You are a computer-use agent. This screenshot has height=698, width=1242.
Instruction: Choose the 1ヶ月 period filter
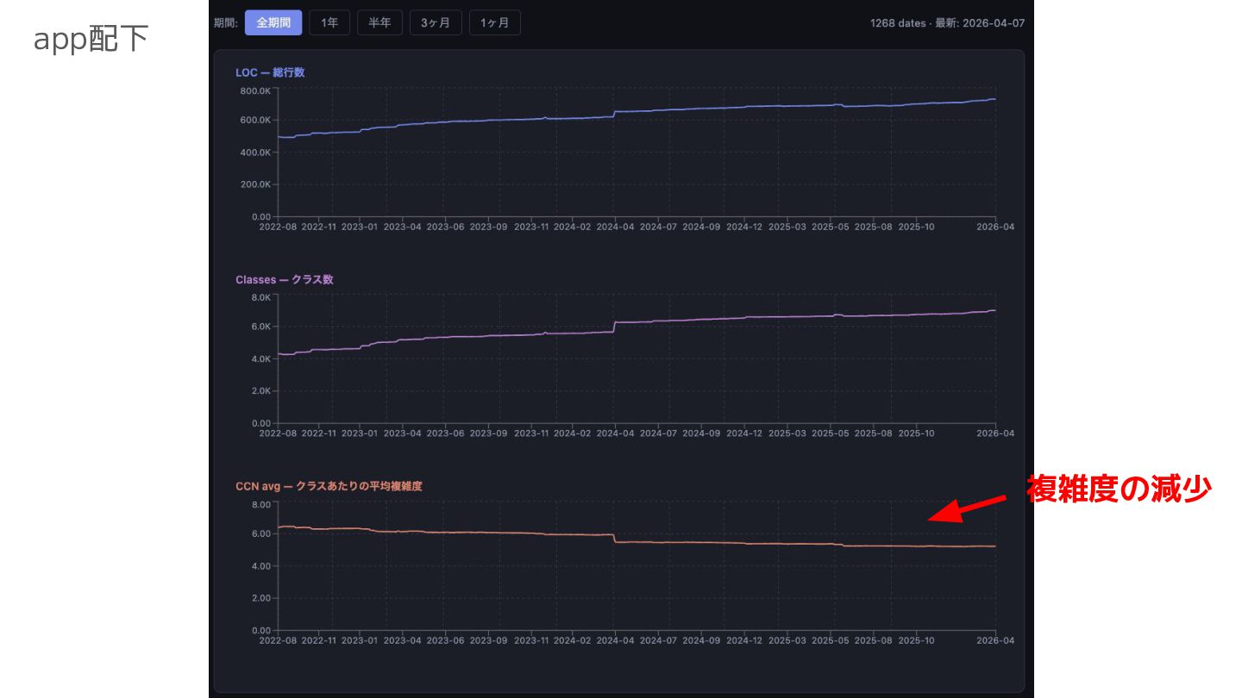coord(495,23)
